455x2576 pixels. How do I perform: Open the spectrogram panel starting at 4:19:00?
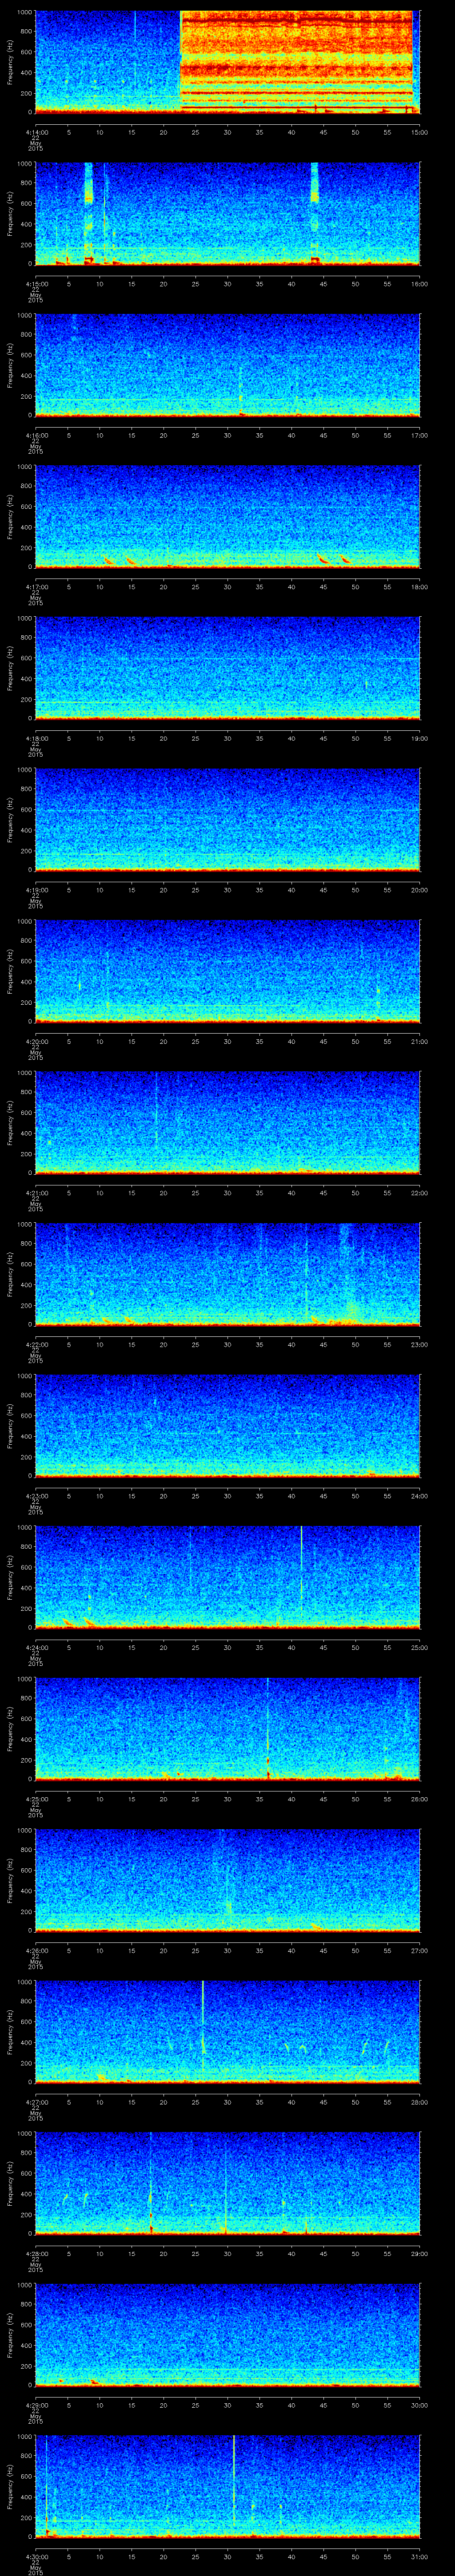[x=227, y=819]
